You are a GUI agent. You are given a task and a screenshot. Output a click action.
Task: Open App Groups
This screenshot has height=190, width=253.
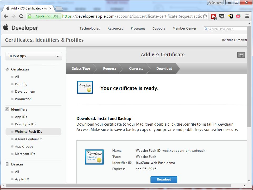(x=24, y=146)
